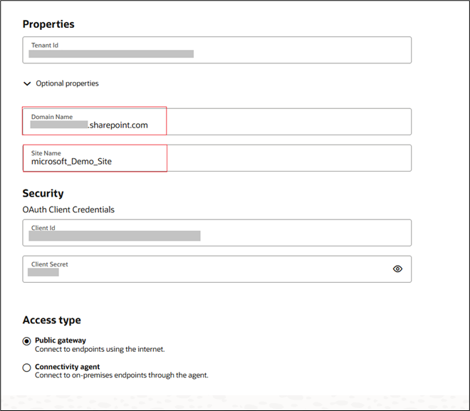Click the Optional properties label
Image resolution: width=470 pixels, height=411 pixels.
coord(67,84)
